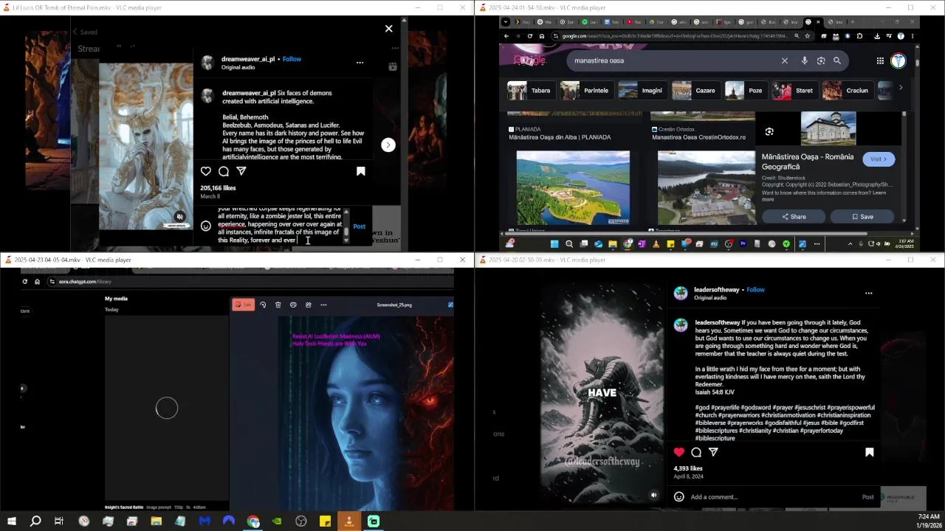The image size is (945, 531).
Task: Open the aerial lake image thumbnail
Action: (573, 187)
